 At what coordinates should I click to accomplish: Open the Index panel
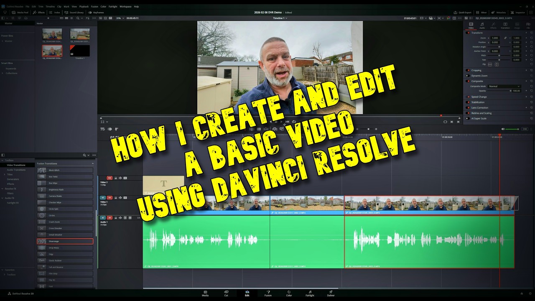(55, 13)
